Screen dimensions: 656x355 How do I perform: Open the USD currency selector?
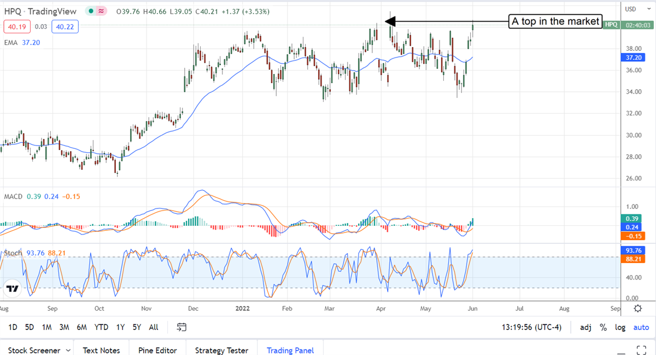click(x=630, y=9)
